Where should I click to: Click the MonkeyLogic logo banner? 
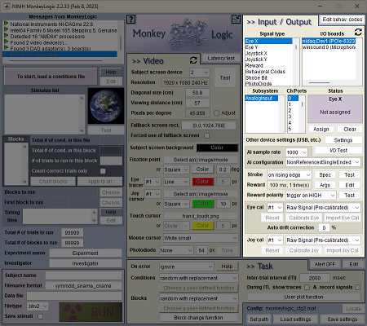(x=183, y=33)
